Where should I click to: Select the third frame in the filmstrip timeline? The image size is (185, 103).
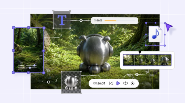[152, 60]
